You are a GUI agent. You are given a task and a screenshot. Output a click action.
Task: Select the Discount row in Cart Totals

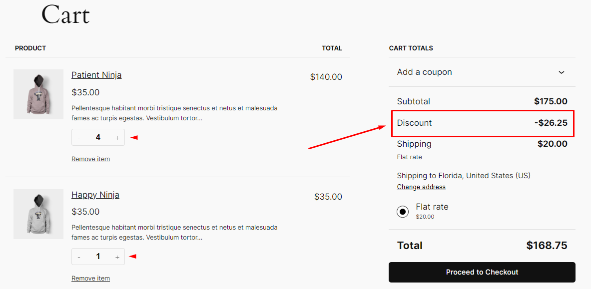(x=482, y=123)
